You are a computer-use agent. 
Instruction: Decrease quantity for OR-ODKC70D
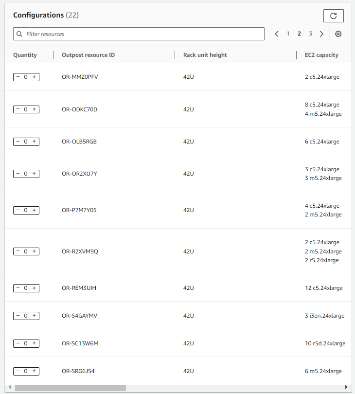tap(18, 109)
